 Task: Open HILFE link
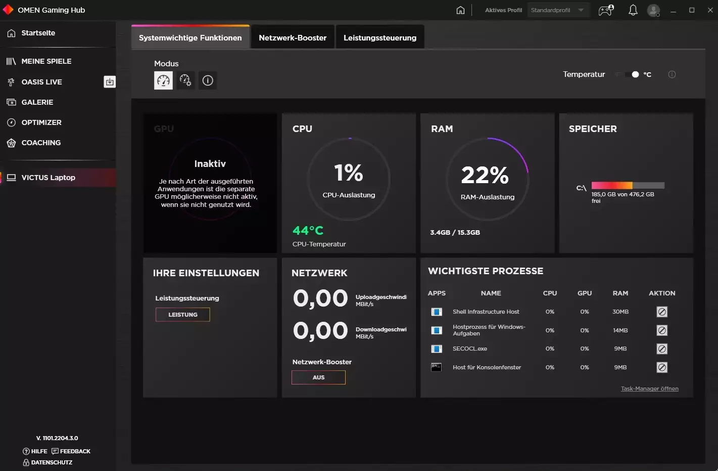pos(35,451)
